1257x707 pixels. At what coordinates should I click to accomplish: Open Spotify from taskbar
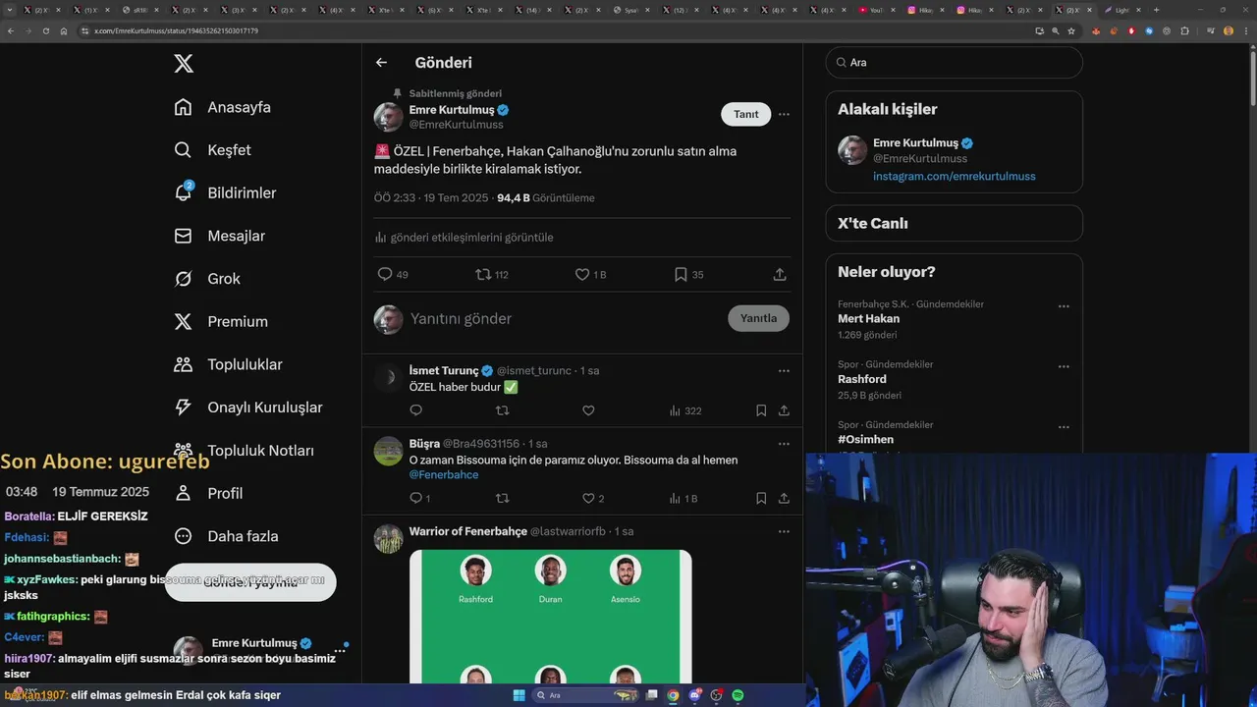point(738,695)
